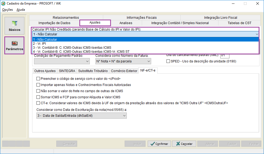
Task: Click the Cancelar button with X icon
Action: [184, 144]
